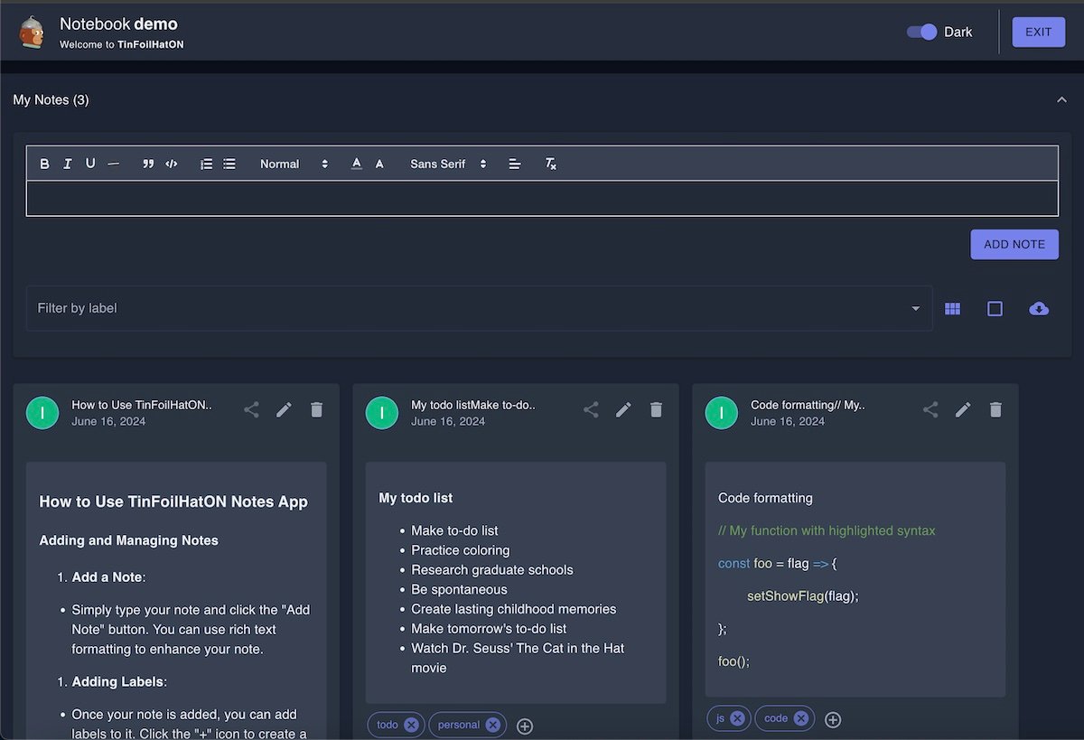Click the ADD NOTE button
Image resolution: width=1084 pixels, height=740 pixels.
tap(1014, 244)
